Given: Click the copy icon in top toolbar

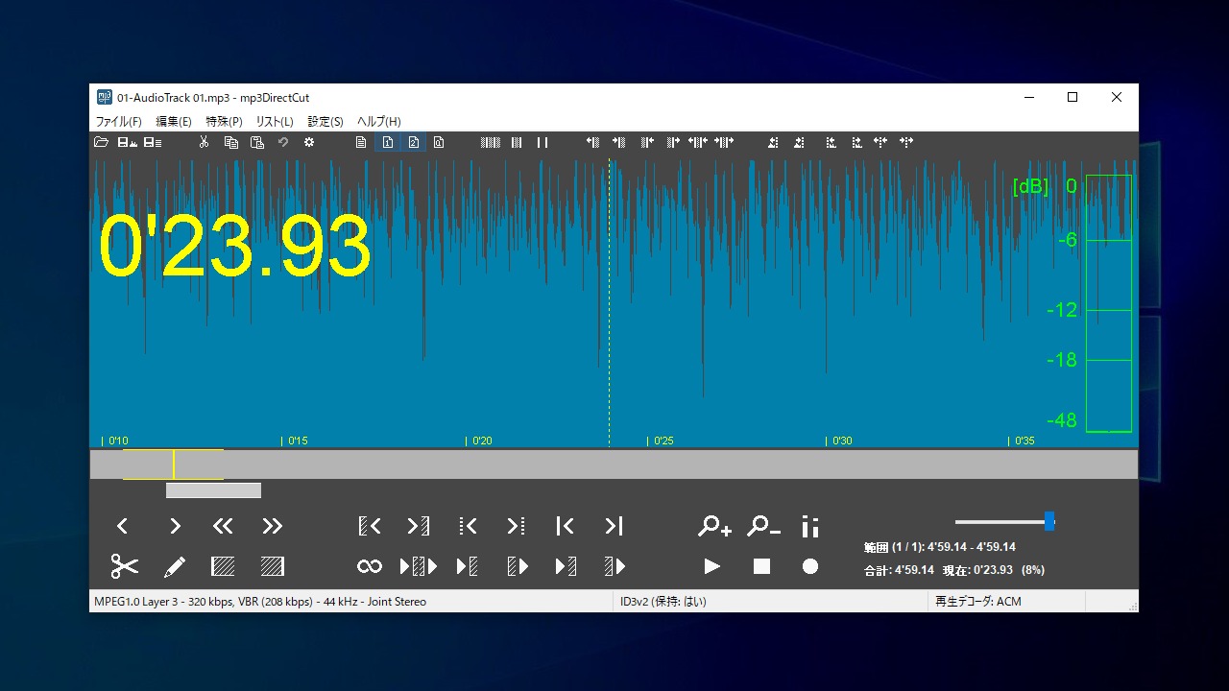Looking at the screenshot, I should (230, 142).
